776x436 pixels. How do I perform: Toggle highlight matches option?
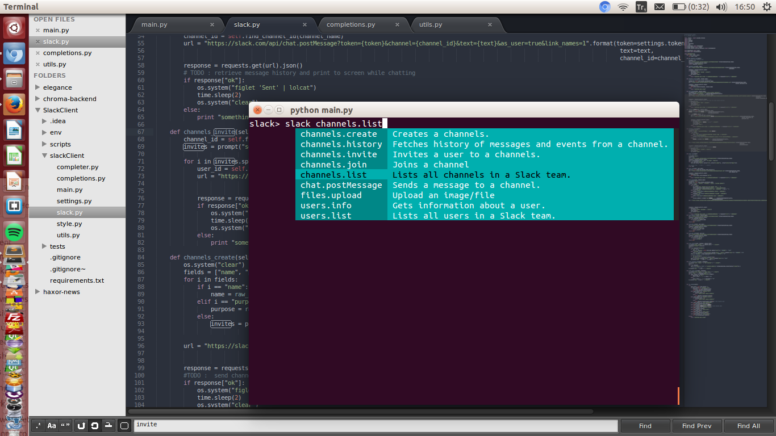pyautogui.click(x=124, y=425)
